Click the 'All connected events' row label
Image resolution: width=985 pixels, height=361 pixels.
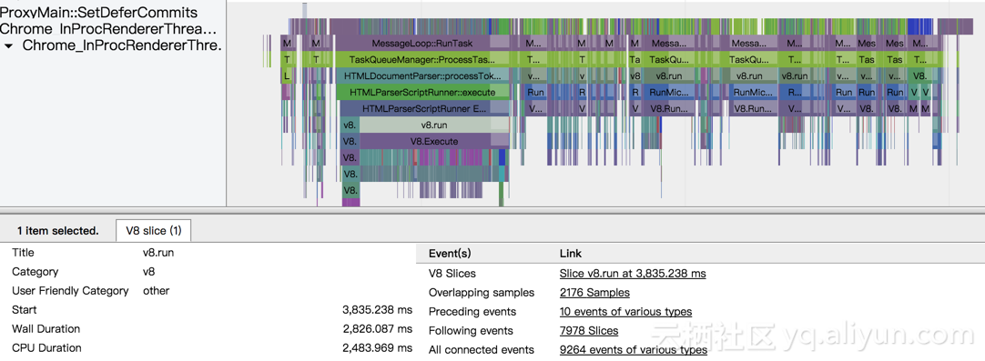tap(482, 350)
